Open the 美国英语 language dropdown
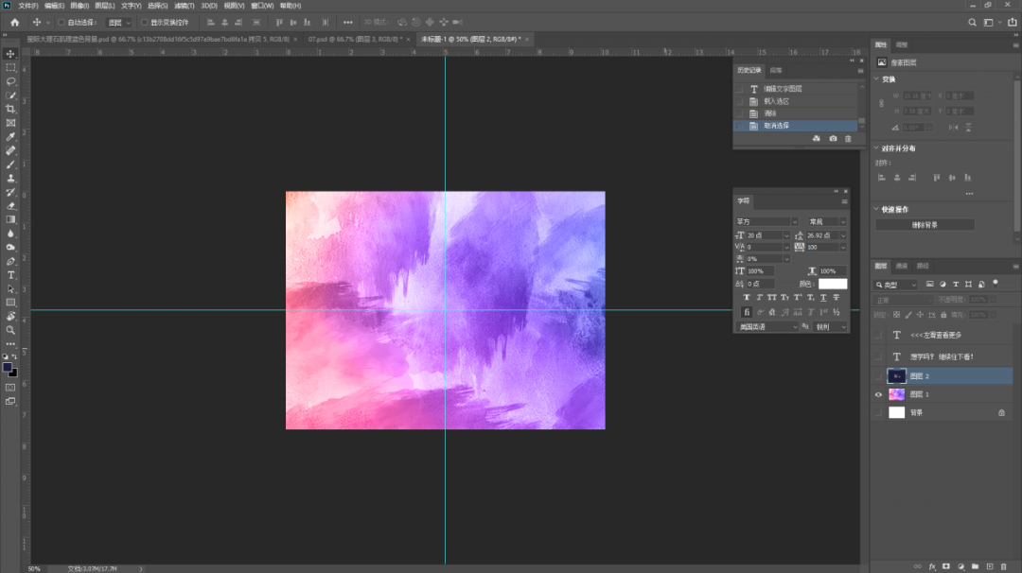Screen dimensions: 1022x573 pos(766,327)
